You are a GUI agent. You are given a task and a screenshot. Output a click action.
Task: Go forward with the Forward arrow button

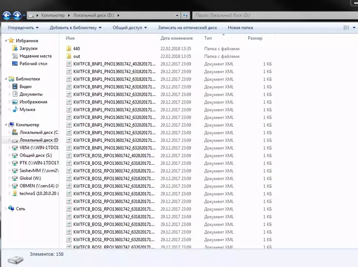(17, 15)
